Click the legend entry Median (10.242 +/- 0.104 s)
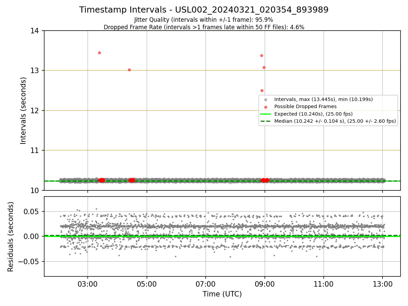 coord(335,121)
